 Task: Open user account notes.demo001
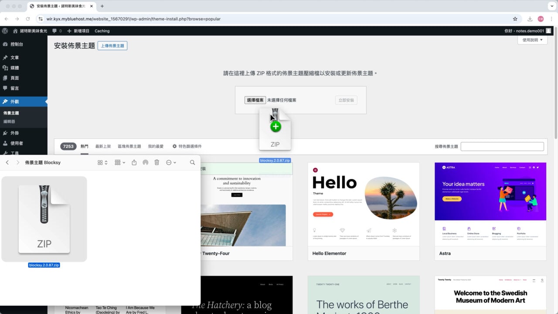tap(527, 31)
